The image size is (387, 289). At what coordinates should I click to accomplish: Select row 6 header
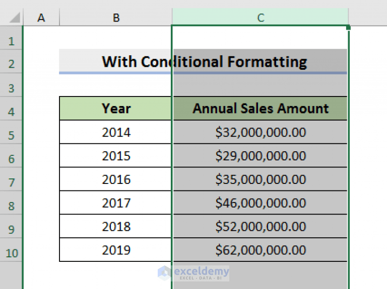coord(11,156)
